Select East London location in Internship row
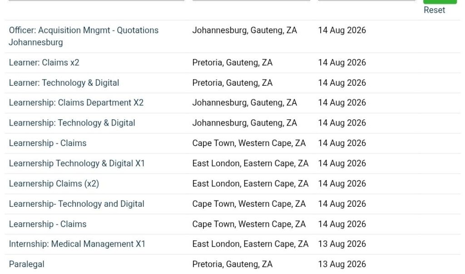 click(x=250, y=244)
